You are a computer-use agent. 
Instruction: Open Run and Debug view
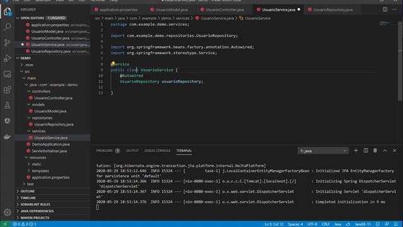7,58
